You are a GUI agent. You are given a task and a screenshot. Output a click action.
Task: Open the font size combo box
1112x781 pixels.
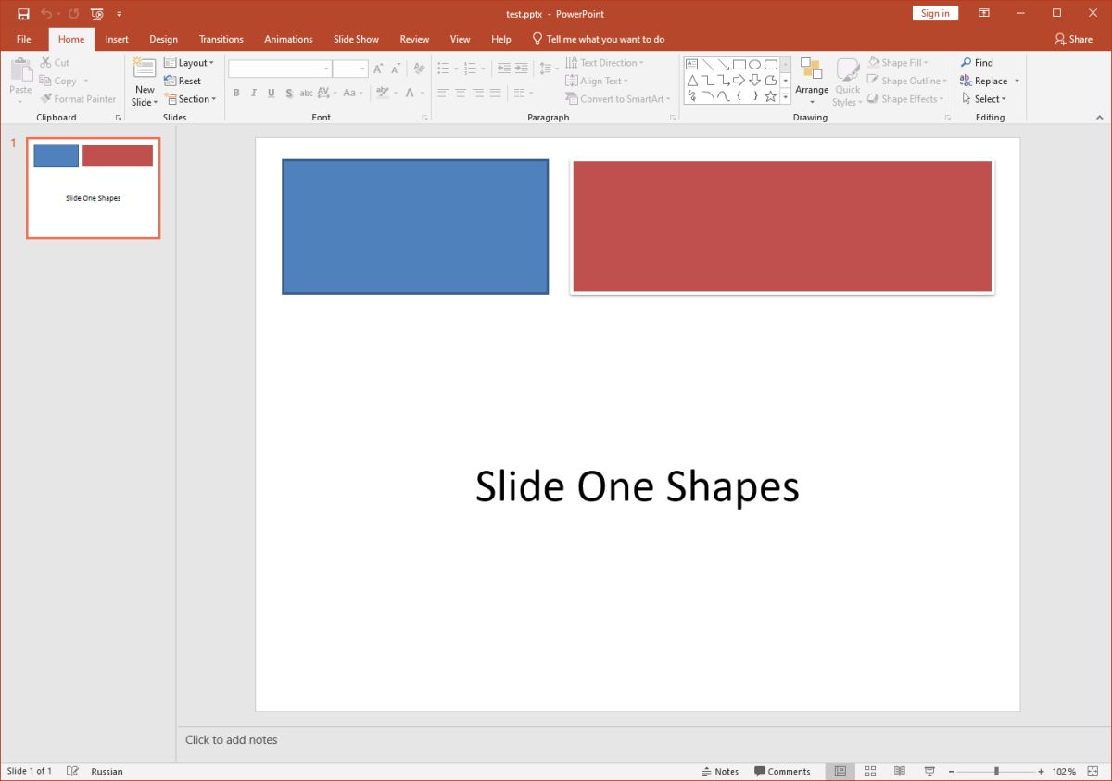pos(350,69)
